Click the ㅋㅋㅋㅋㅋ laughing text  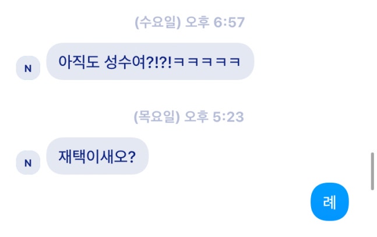[206, 62]
